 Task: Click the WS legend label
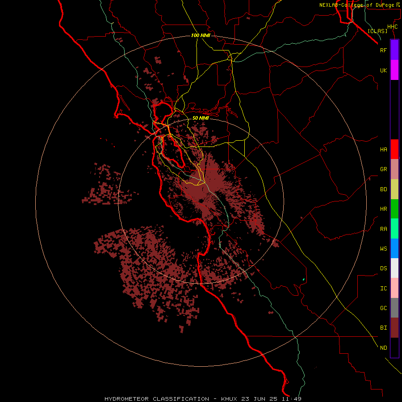[383, 249]
